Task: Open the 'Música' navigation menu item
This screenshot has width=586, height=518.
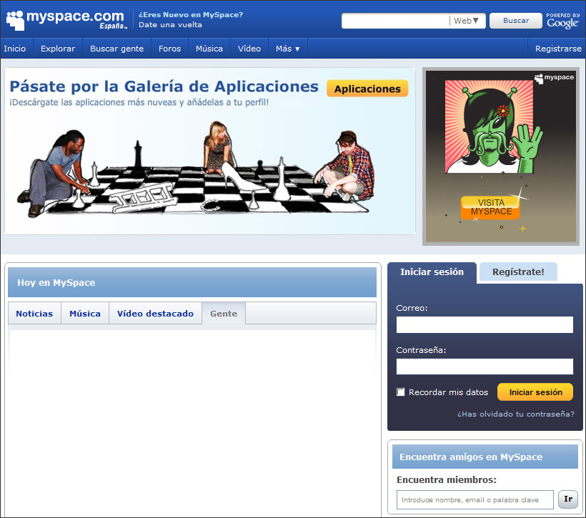Action: 209,49
